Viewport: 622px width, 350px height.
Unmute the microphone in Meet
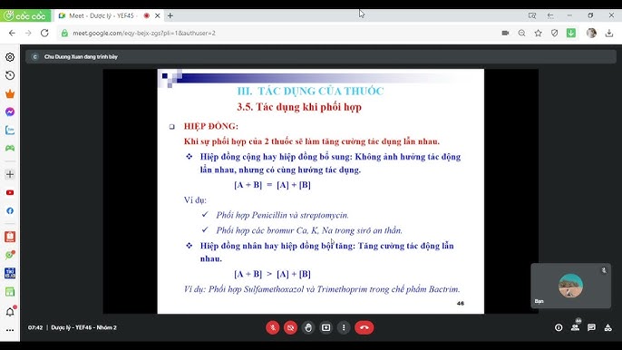click(x=273, y=327)
